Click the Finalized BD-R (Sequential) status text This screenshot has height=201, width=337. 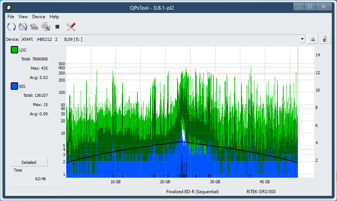point(193,191)
